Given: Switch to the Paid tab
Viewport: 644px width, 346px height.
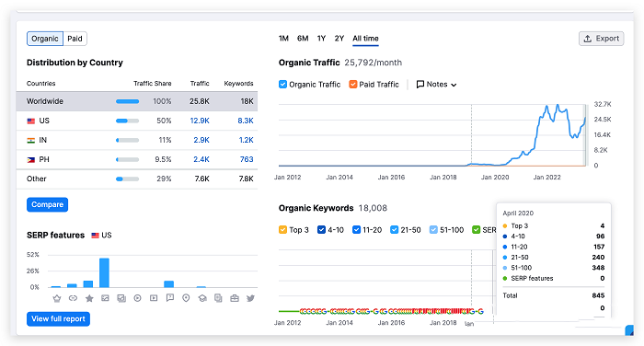Looking at the screenshot, I should coord(75,39).
